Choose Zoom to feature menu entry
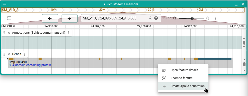This screenshot has width=248, height=96. pos(183,78)
